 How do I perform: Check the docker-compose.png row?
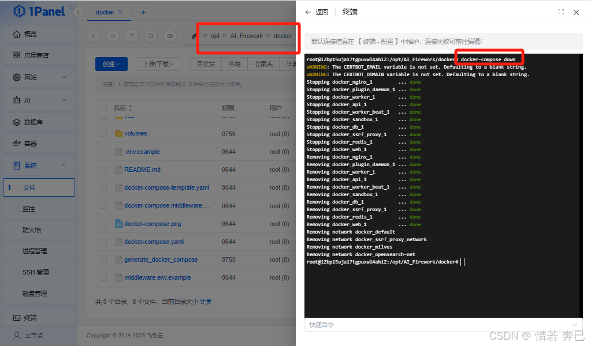pos(103,224)
